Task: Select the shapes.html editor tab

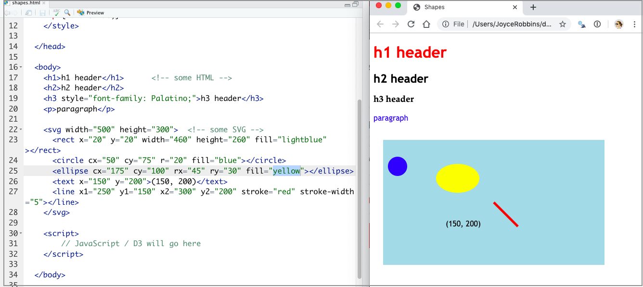Action: click(x=26, y=3)
